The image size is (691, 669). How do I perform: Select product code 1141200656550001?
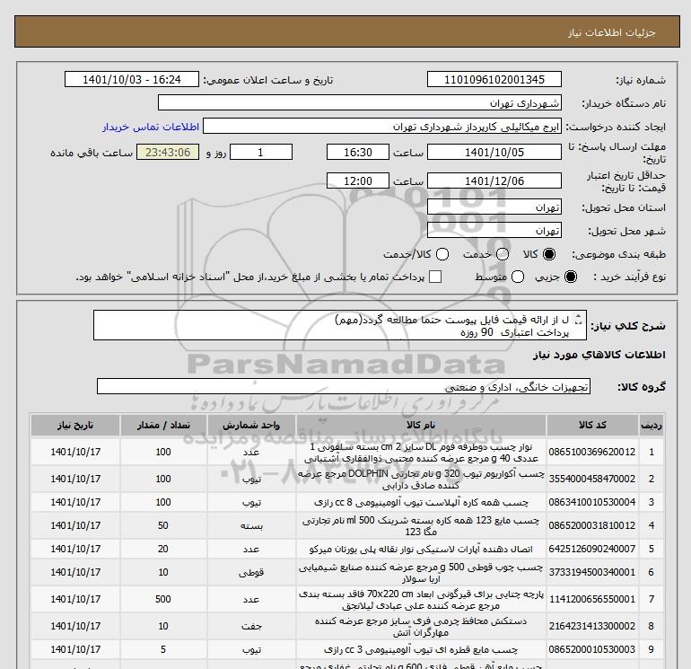tap(592, 599)
